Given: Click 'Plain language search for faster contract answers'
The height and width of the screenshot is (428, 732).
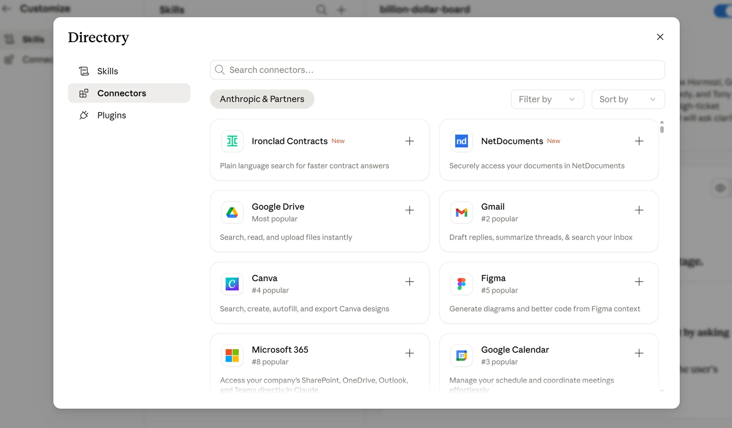Looking at the screenshot, I should 305,166.
